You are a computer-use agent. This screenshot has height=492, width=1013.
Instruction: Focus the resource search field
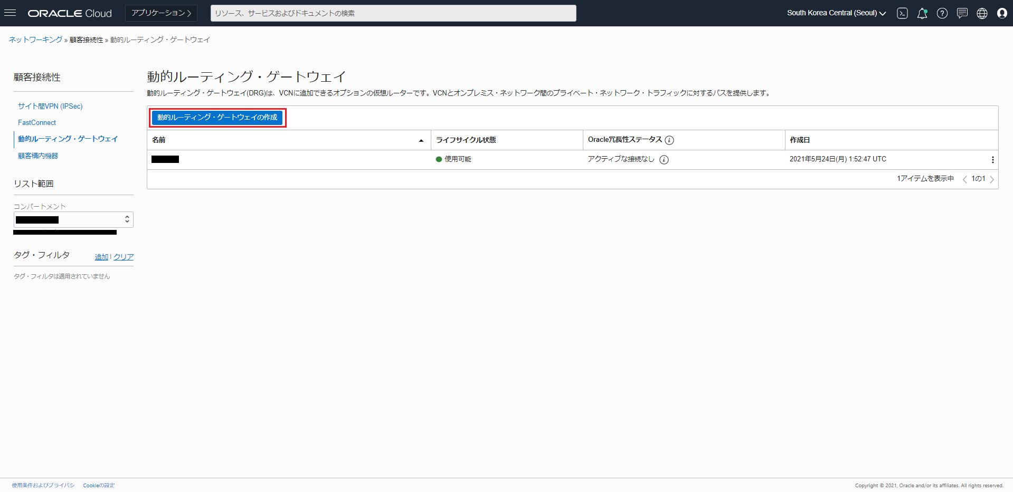(393, 13)
